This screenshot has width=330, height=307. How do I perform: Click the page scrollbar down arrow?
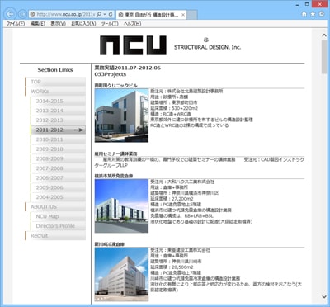324,296
